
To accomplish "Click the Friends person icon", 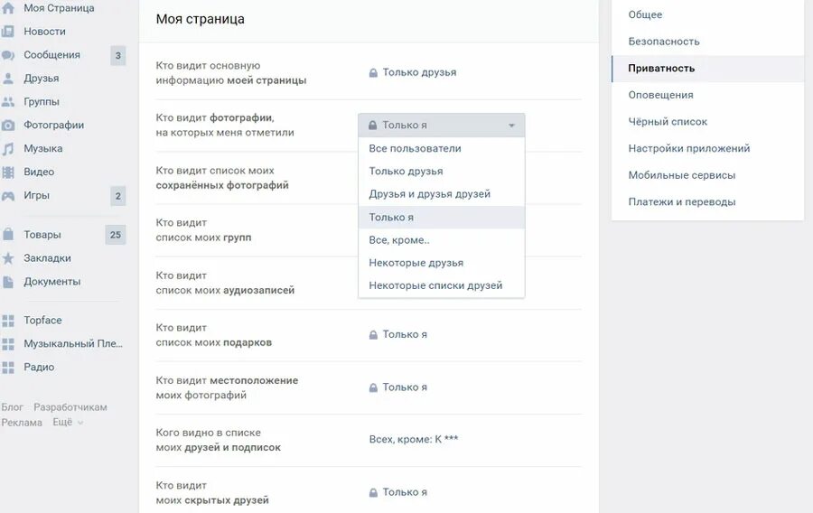I will tap(8, 79).
